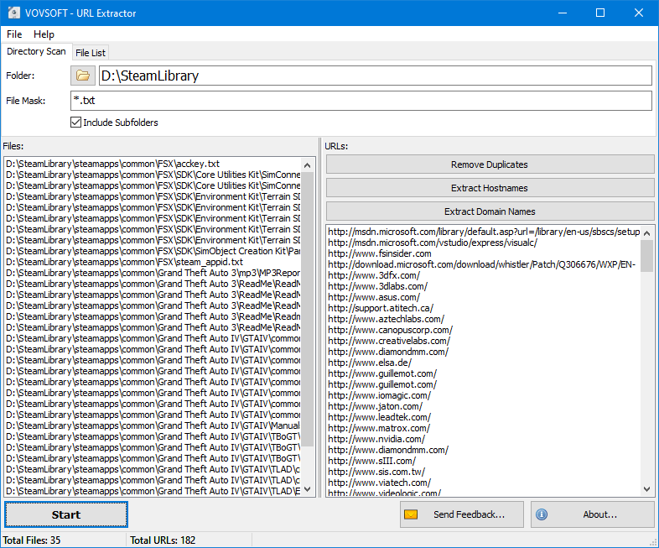Open the Help menu

(44, 34)
